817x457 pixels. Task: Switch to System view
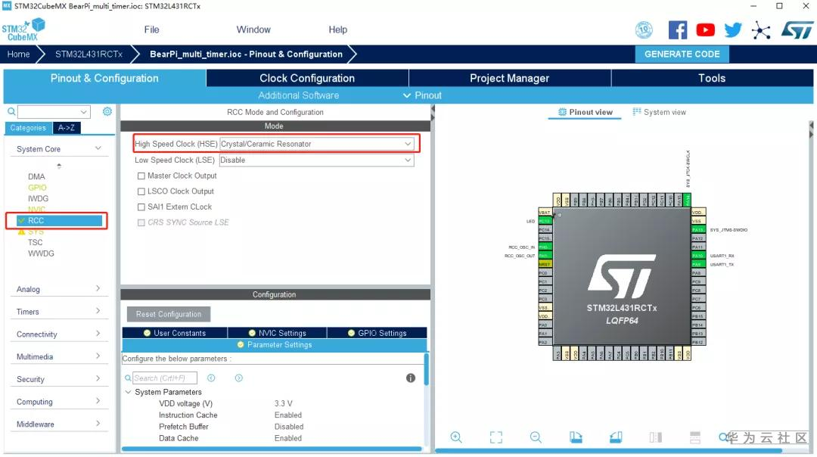click(659, 112)
